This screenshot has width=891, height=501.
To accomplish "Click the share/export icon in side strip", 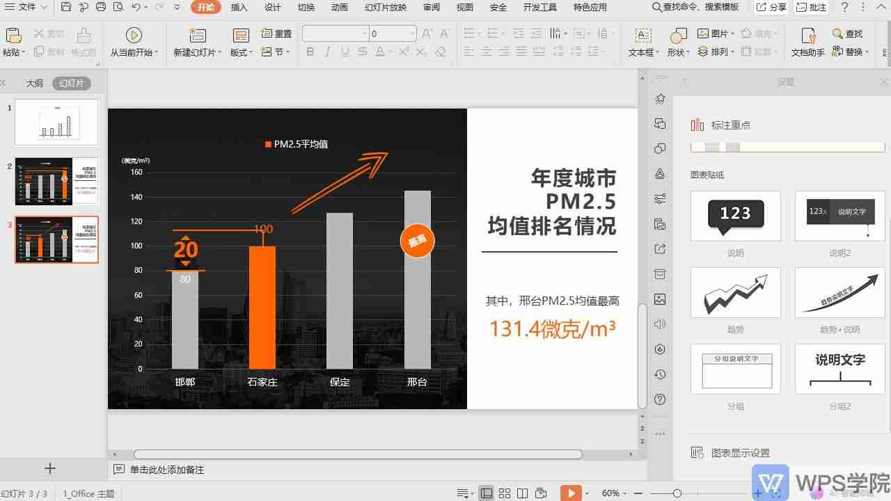I will 660,249.
